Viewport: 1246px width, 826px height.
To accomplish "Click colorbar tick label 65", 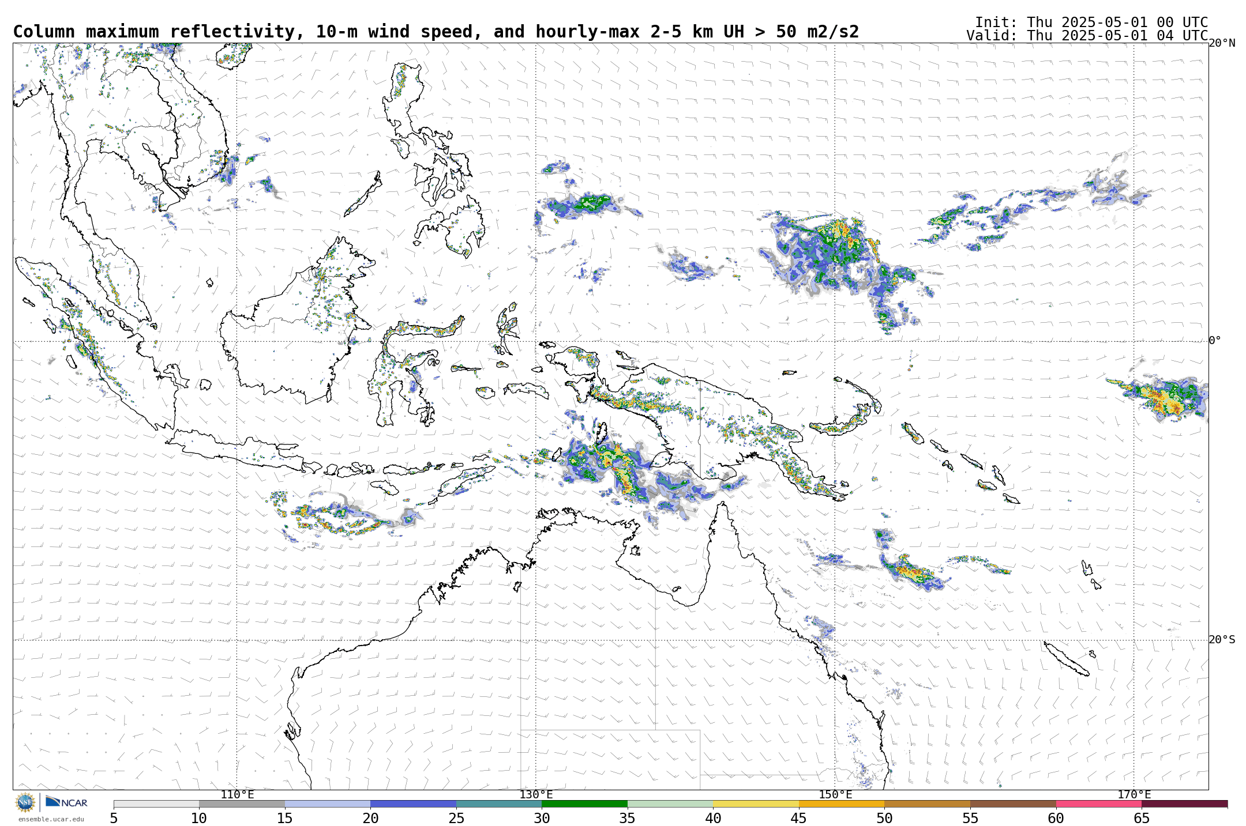I will 1142,818.
